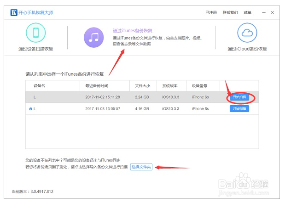Click the 4.16 GB file size cell
This screenshot has width=285, height=203.
(x=142, y=109)
